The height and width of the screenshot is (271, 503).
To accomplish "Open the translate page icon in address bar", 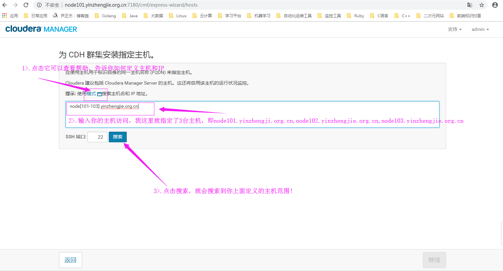I will 470,5.
